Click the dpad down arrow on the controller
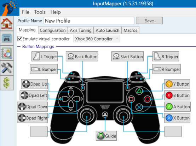 [x=71, y=104]
